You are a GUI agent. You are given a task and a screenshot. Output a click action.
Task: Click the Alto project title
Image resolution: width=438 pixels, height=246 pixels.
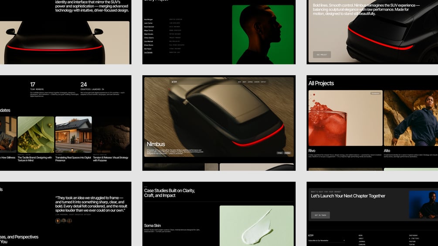click(x=387, y=151)
